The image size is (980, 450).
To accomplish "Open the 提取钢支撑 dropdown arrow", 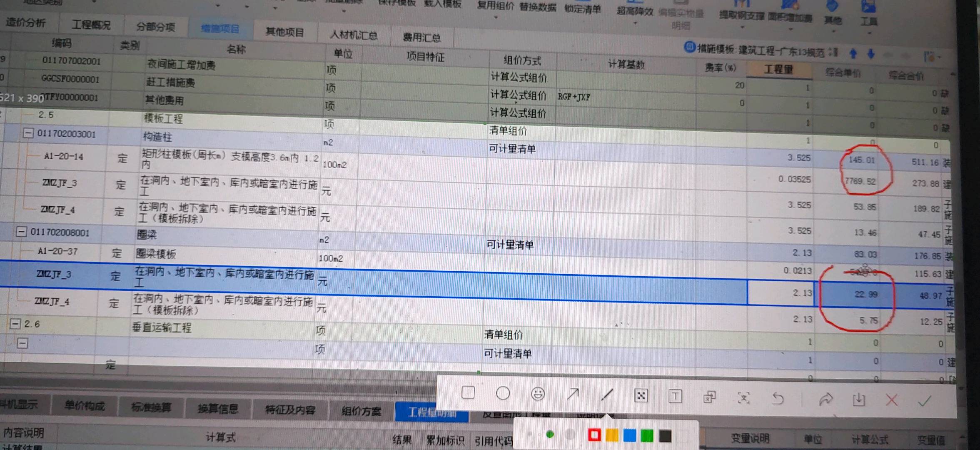I will (742, 27).
